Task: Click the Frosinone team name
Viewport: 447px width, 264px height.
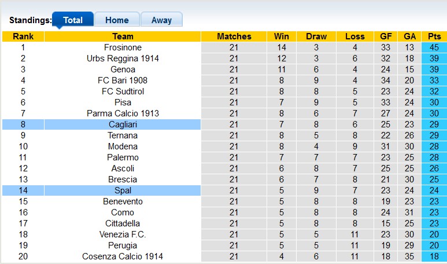Action: click(123, 47)
